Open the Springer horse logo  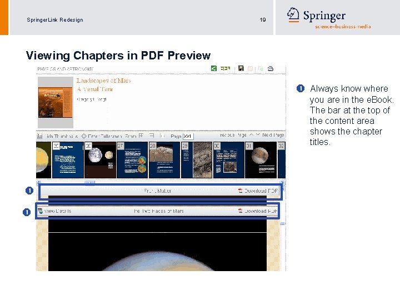click(293, 14)
